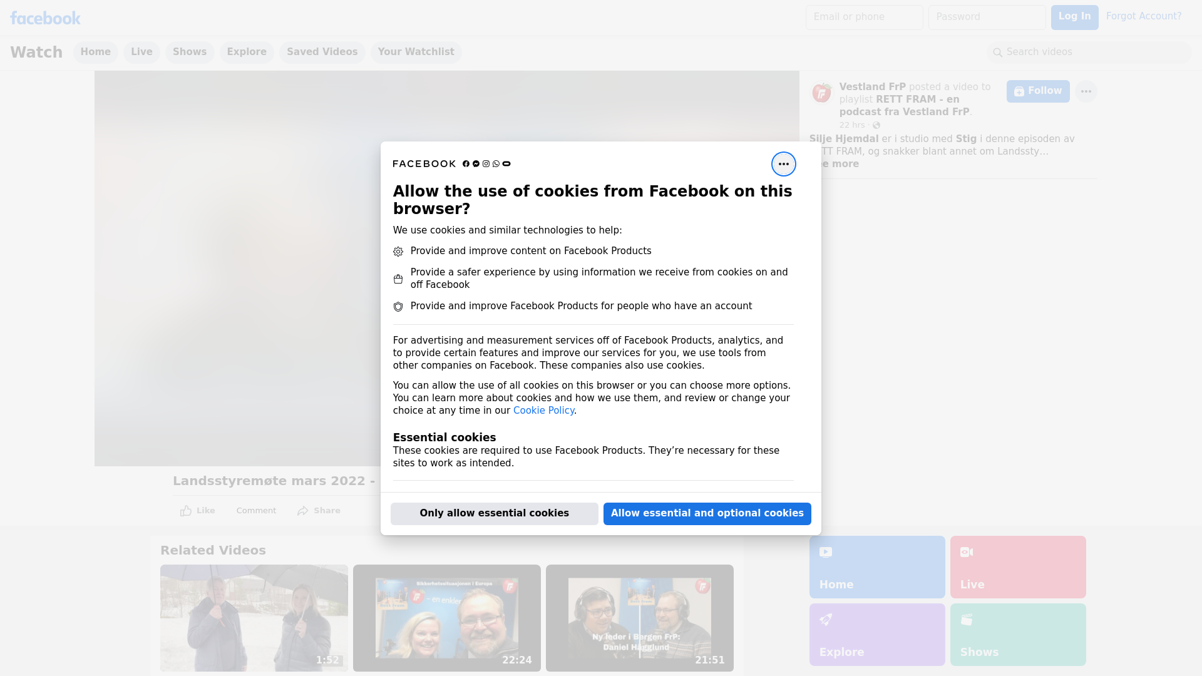Click the search magnifier icon

coord(998,53)
